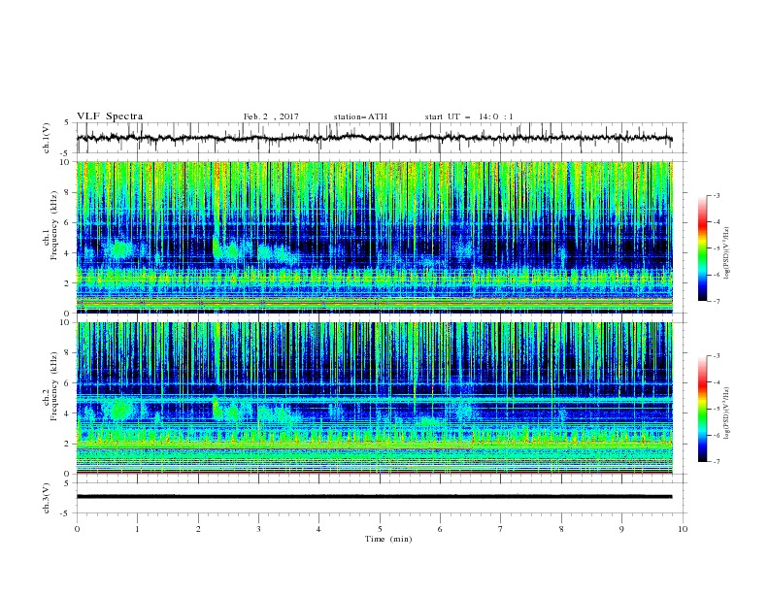
Task: Click the "station=ATH" label
Action: [x=360, y=116]
